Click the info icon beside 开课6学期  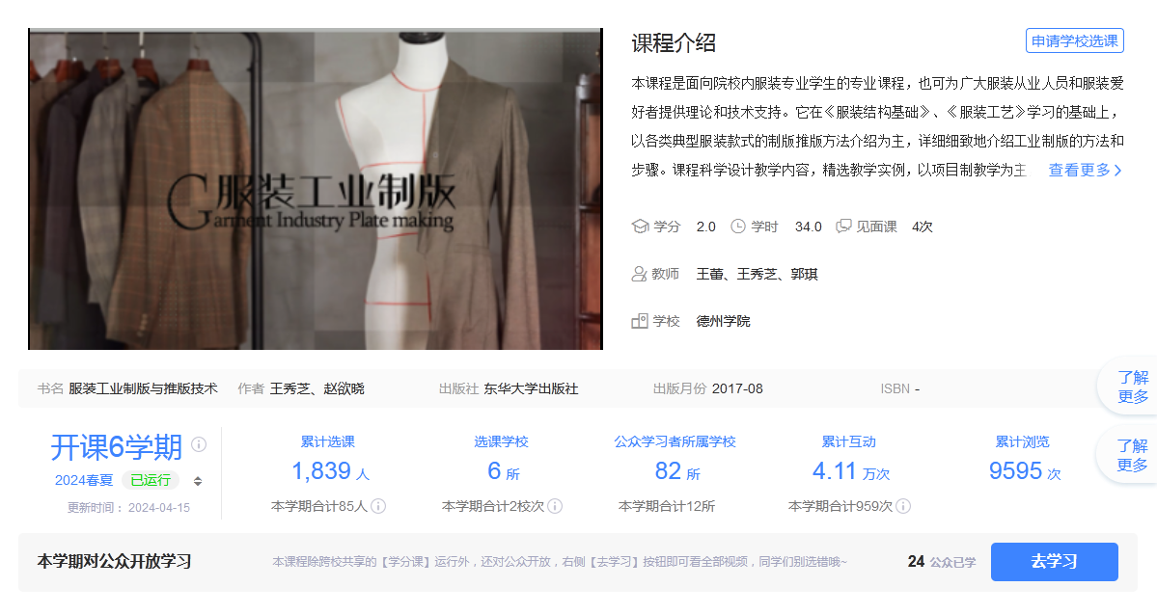(x=199, y=444)
